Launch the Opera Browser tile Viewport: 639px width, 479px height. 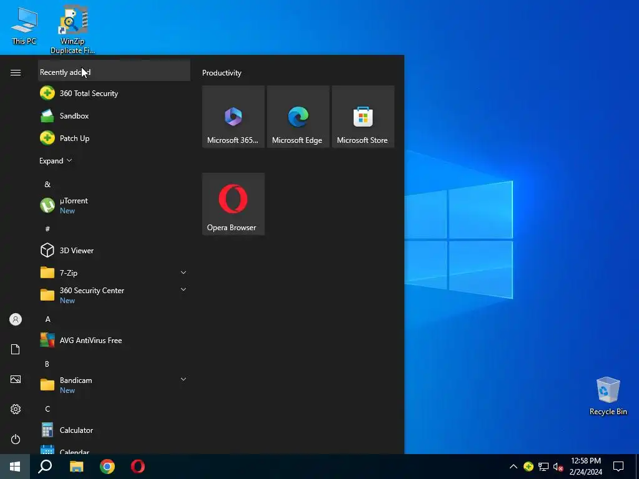(233, 204)
